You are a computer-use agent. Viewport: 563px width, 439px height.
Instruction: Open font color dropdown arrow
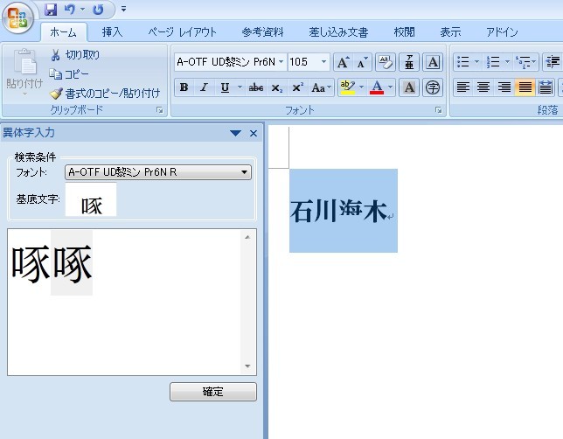coord(390,87)
